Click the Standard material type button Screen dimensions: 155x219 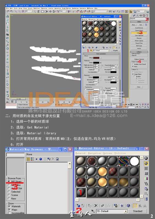[x=137, y=211]
